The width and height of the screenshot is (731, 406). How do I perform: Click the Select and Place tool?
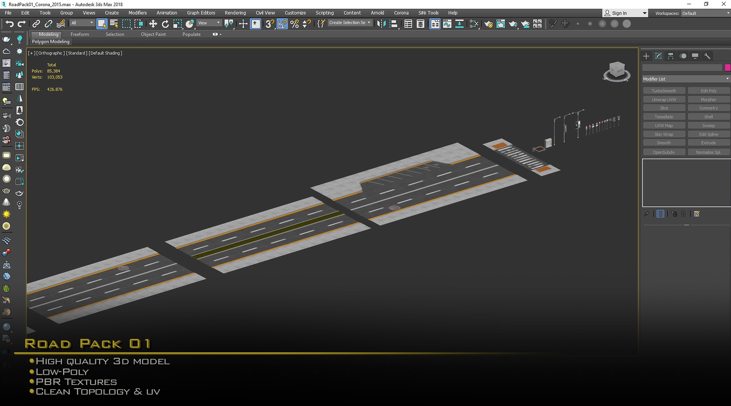(190, 24)
